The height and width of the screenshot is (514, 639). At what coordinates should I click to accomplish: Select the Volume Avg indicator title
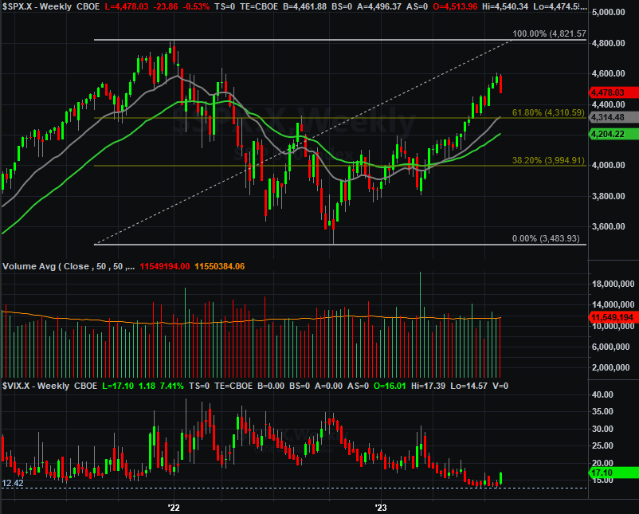pyautogui.click(x=69, y=266)
